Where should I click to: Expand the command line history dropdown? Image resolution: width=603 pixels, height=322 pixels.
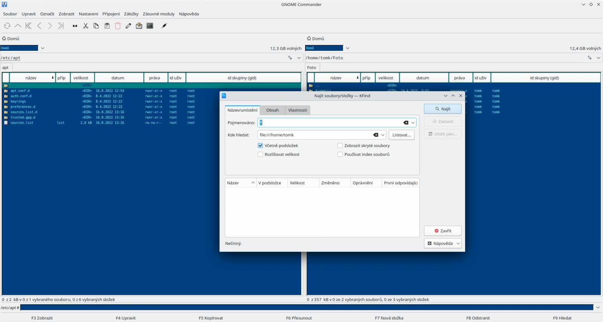598,308
